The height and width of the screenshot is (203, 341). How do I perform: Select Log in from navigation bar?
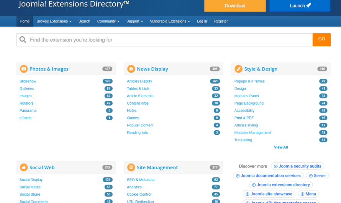click(x=202, y=21)
